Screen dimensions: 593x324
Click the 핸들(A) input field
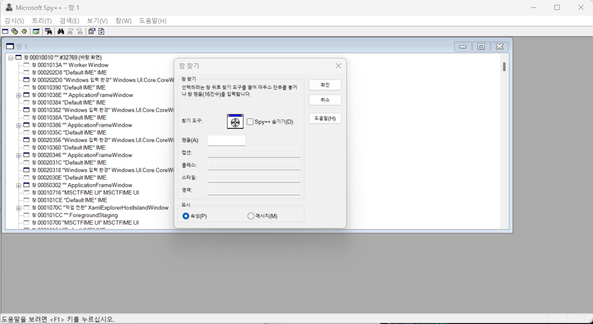226,140
